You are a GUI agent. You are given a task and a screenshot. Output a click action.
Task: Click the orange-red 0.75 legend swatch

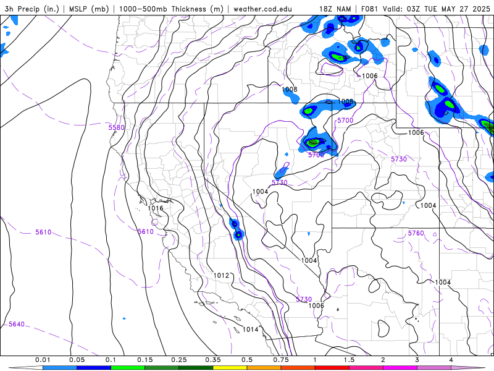point(298,368)
